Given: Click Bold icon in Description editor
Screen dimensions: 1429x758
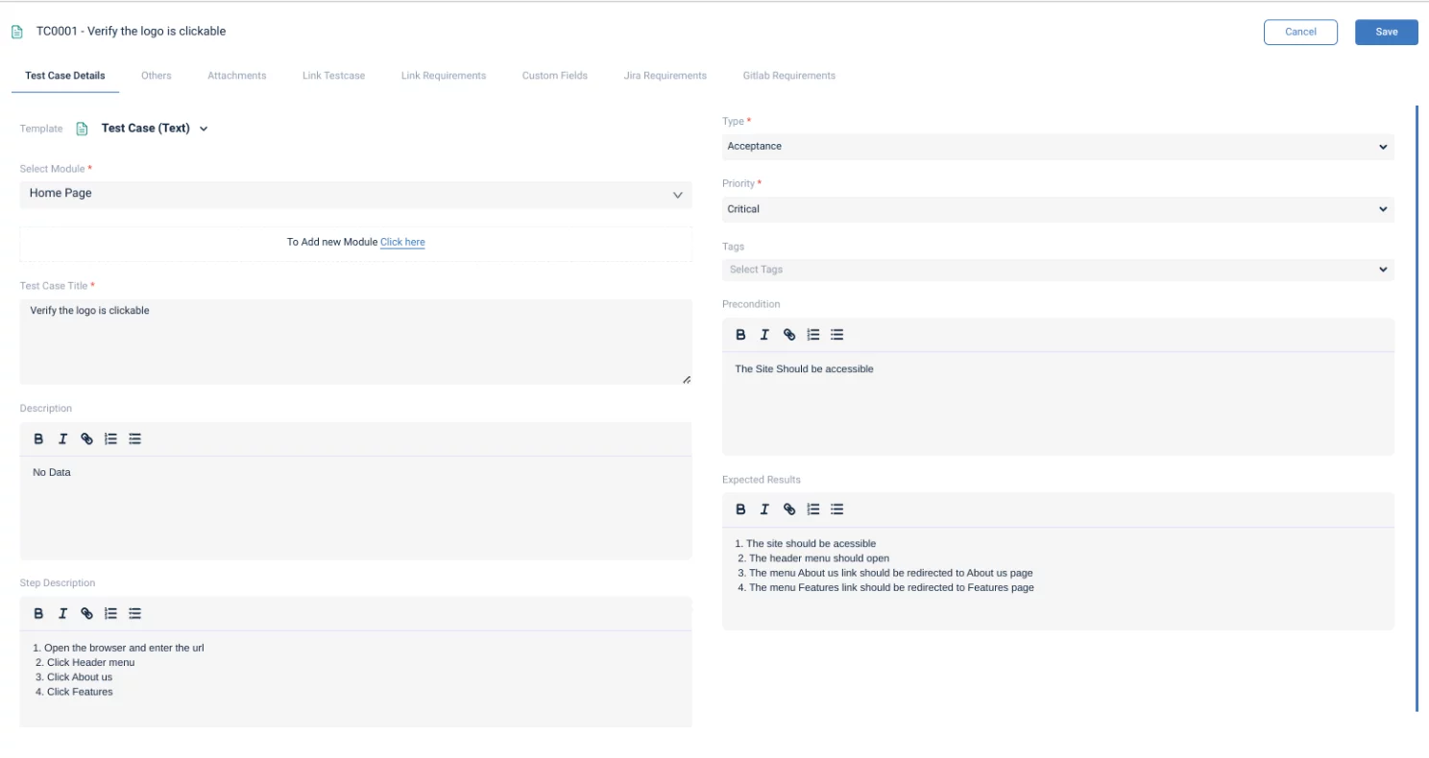Looking at the screenshot, I should [38, 438].
